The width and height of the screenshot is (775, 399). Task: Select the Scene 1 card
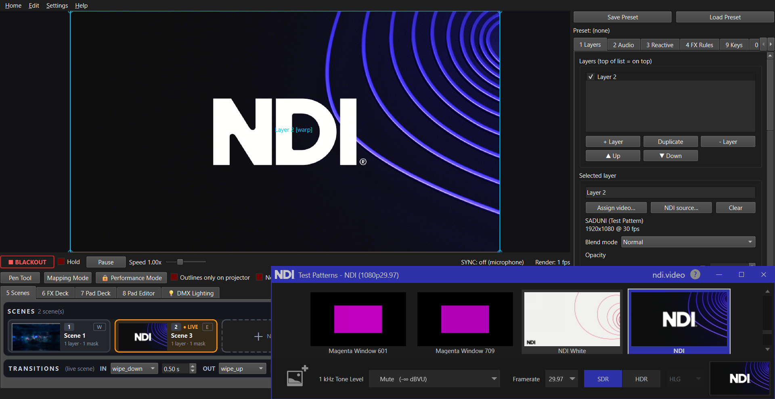click(59, 336)
